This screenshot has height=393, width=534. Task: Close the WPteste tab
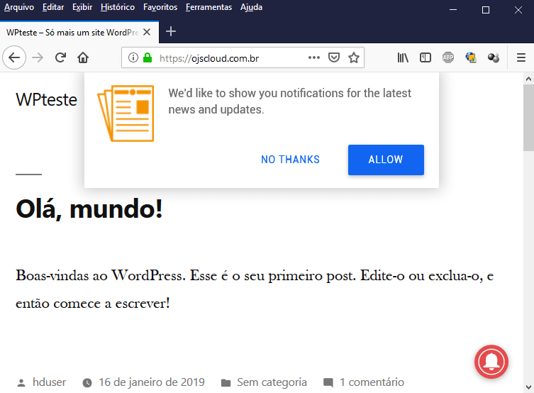(x=147, y=33)
